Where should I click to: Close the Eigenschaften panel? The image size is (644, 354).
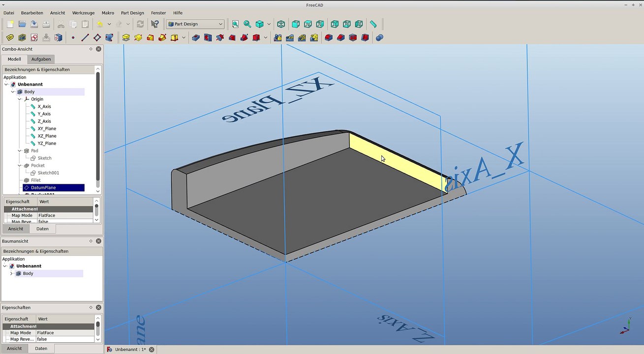[x=98, y=307]
